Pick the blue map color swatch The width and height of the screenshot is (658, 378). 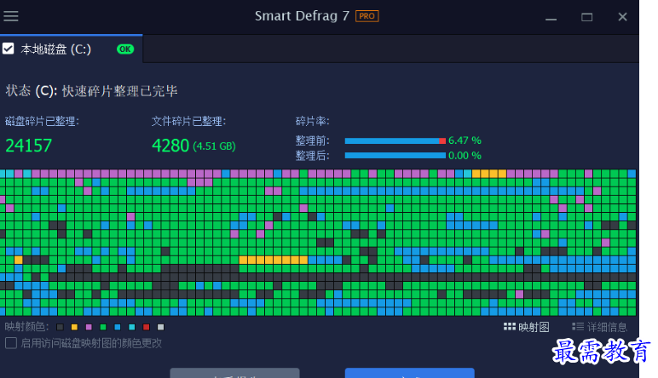pyautogui.click(x=117, y=327)
